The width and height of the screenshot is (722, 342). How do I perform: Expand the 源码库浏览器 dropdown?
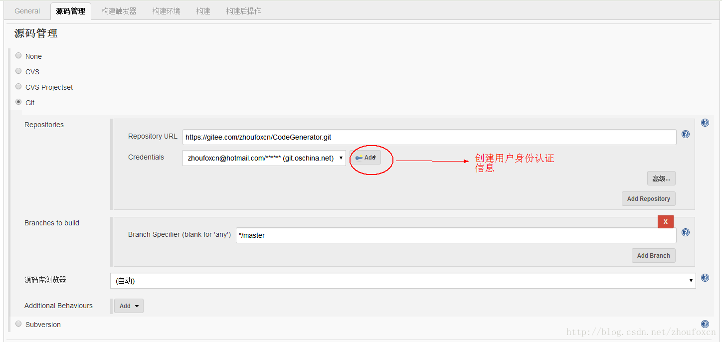pos(402,281)
